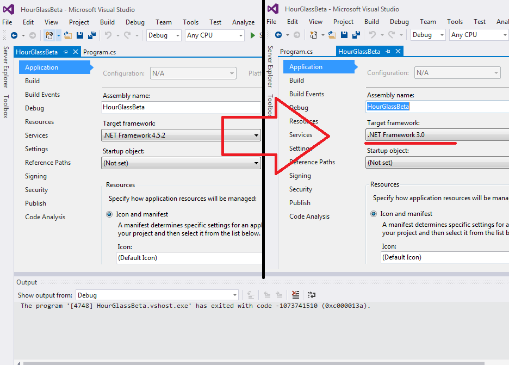Select Icon and manifest radio in left window
The height and width of the screenshot is (365, 509).
pos(109,214)
